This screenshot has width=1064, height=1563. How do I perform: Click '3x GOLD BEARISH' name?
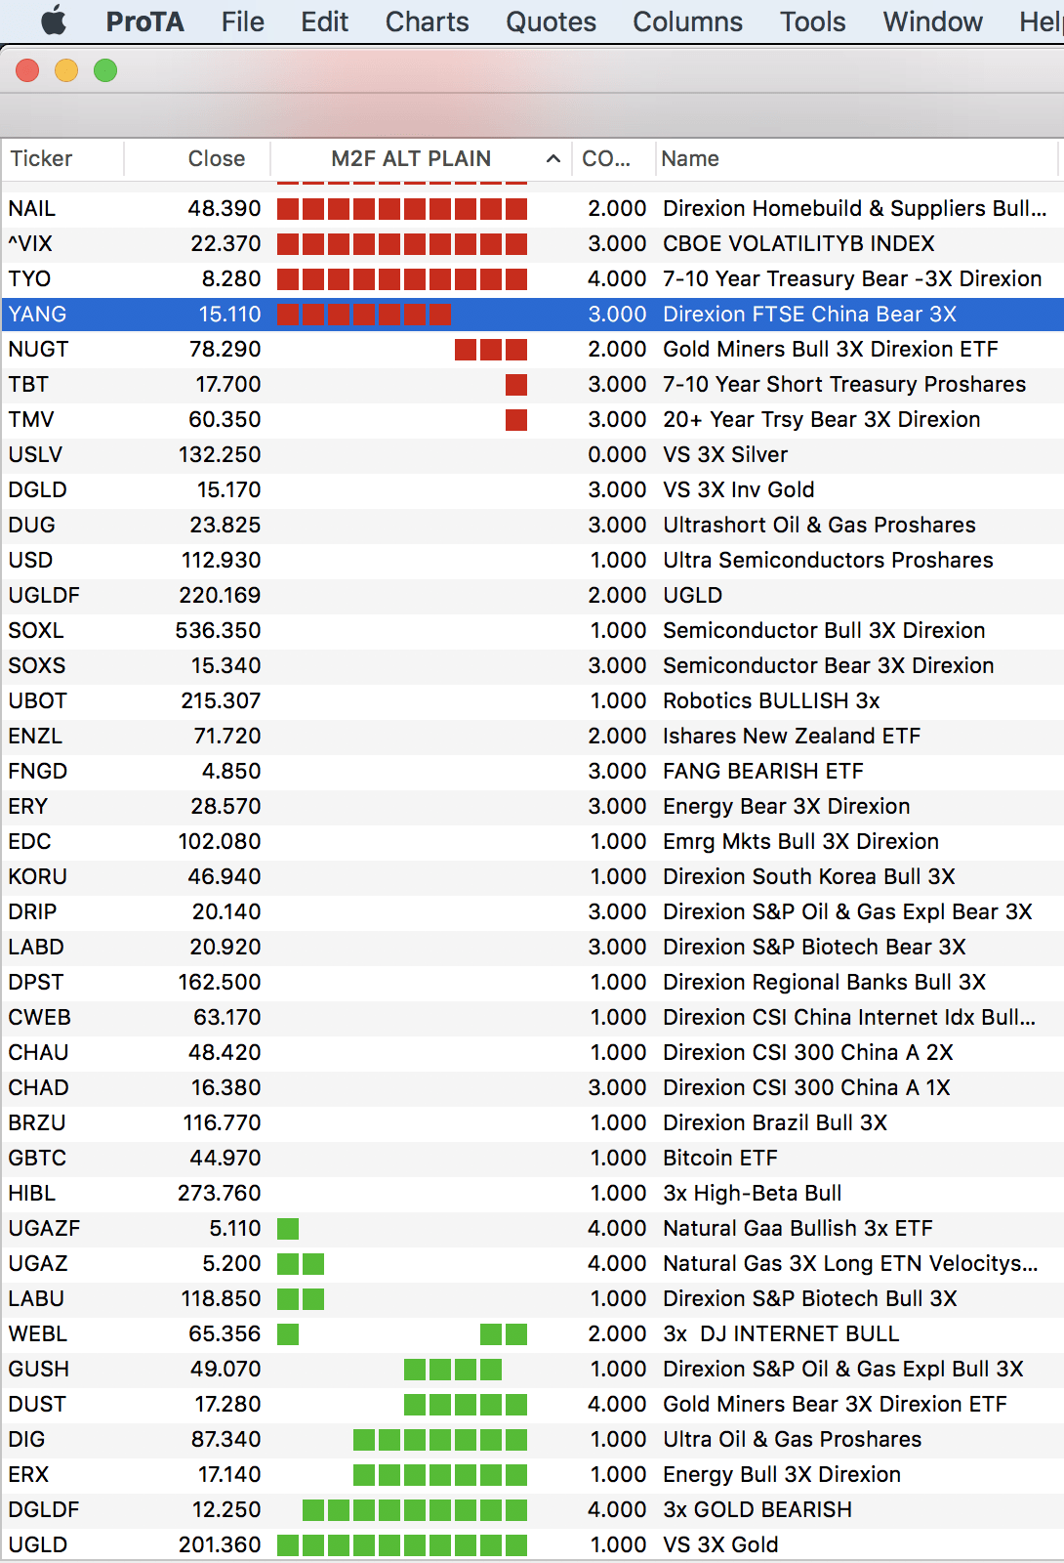point(757,1509)
